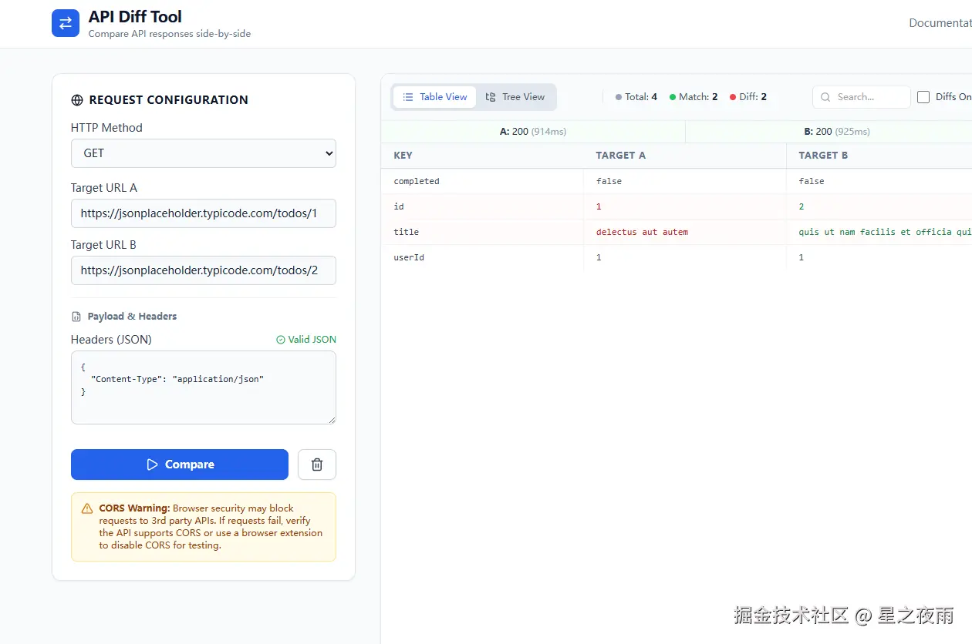
Task: Focus the Headers JSON text area
Action: pos(204,387)
